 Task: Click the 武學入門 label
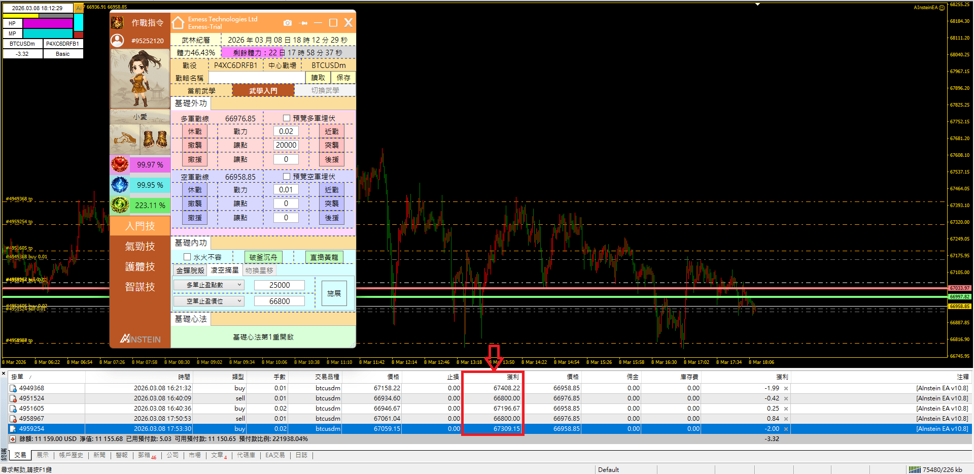coord(263,91)
